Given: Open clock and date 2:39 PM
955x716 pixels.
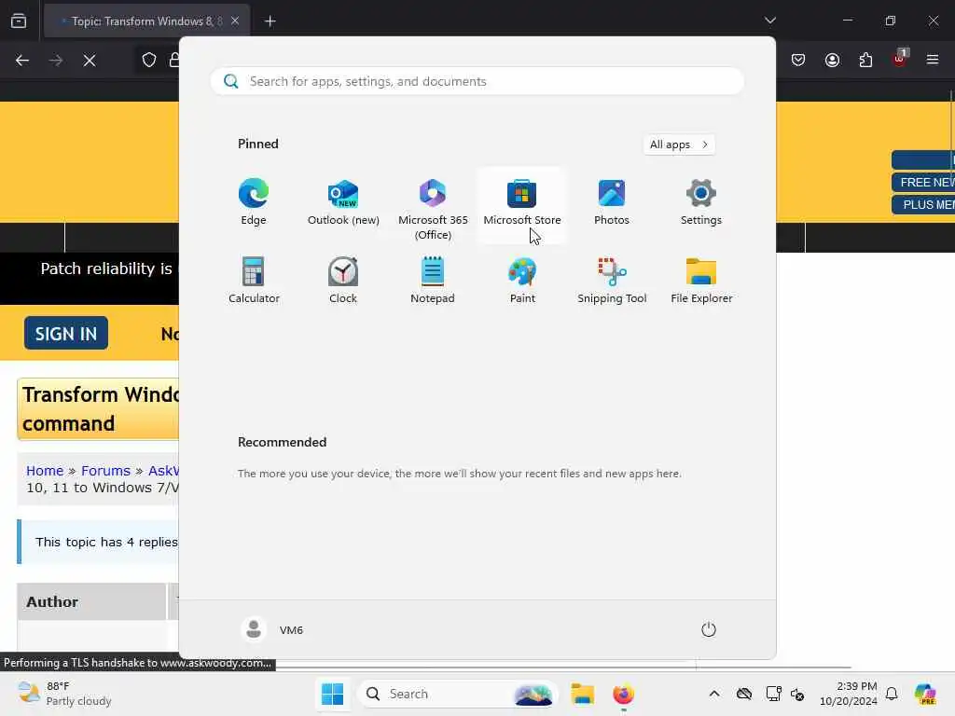Looking at the screenshot, I should coord(848,694).
